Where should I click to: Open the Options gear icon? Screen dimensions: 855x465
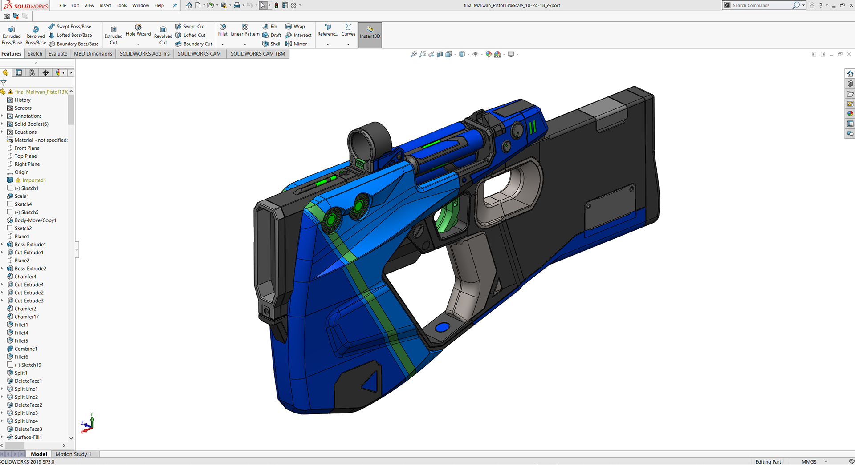pos(293,5)
